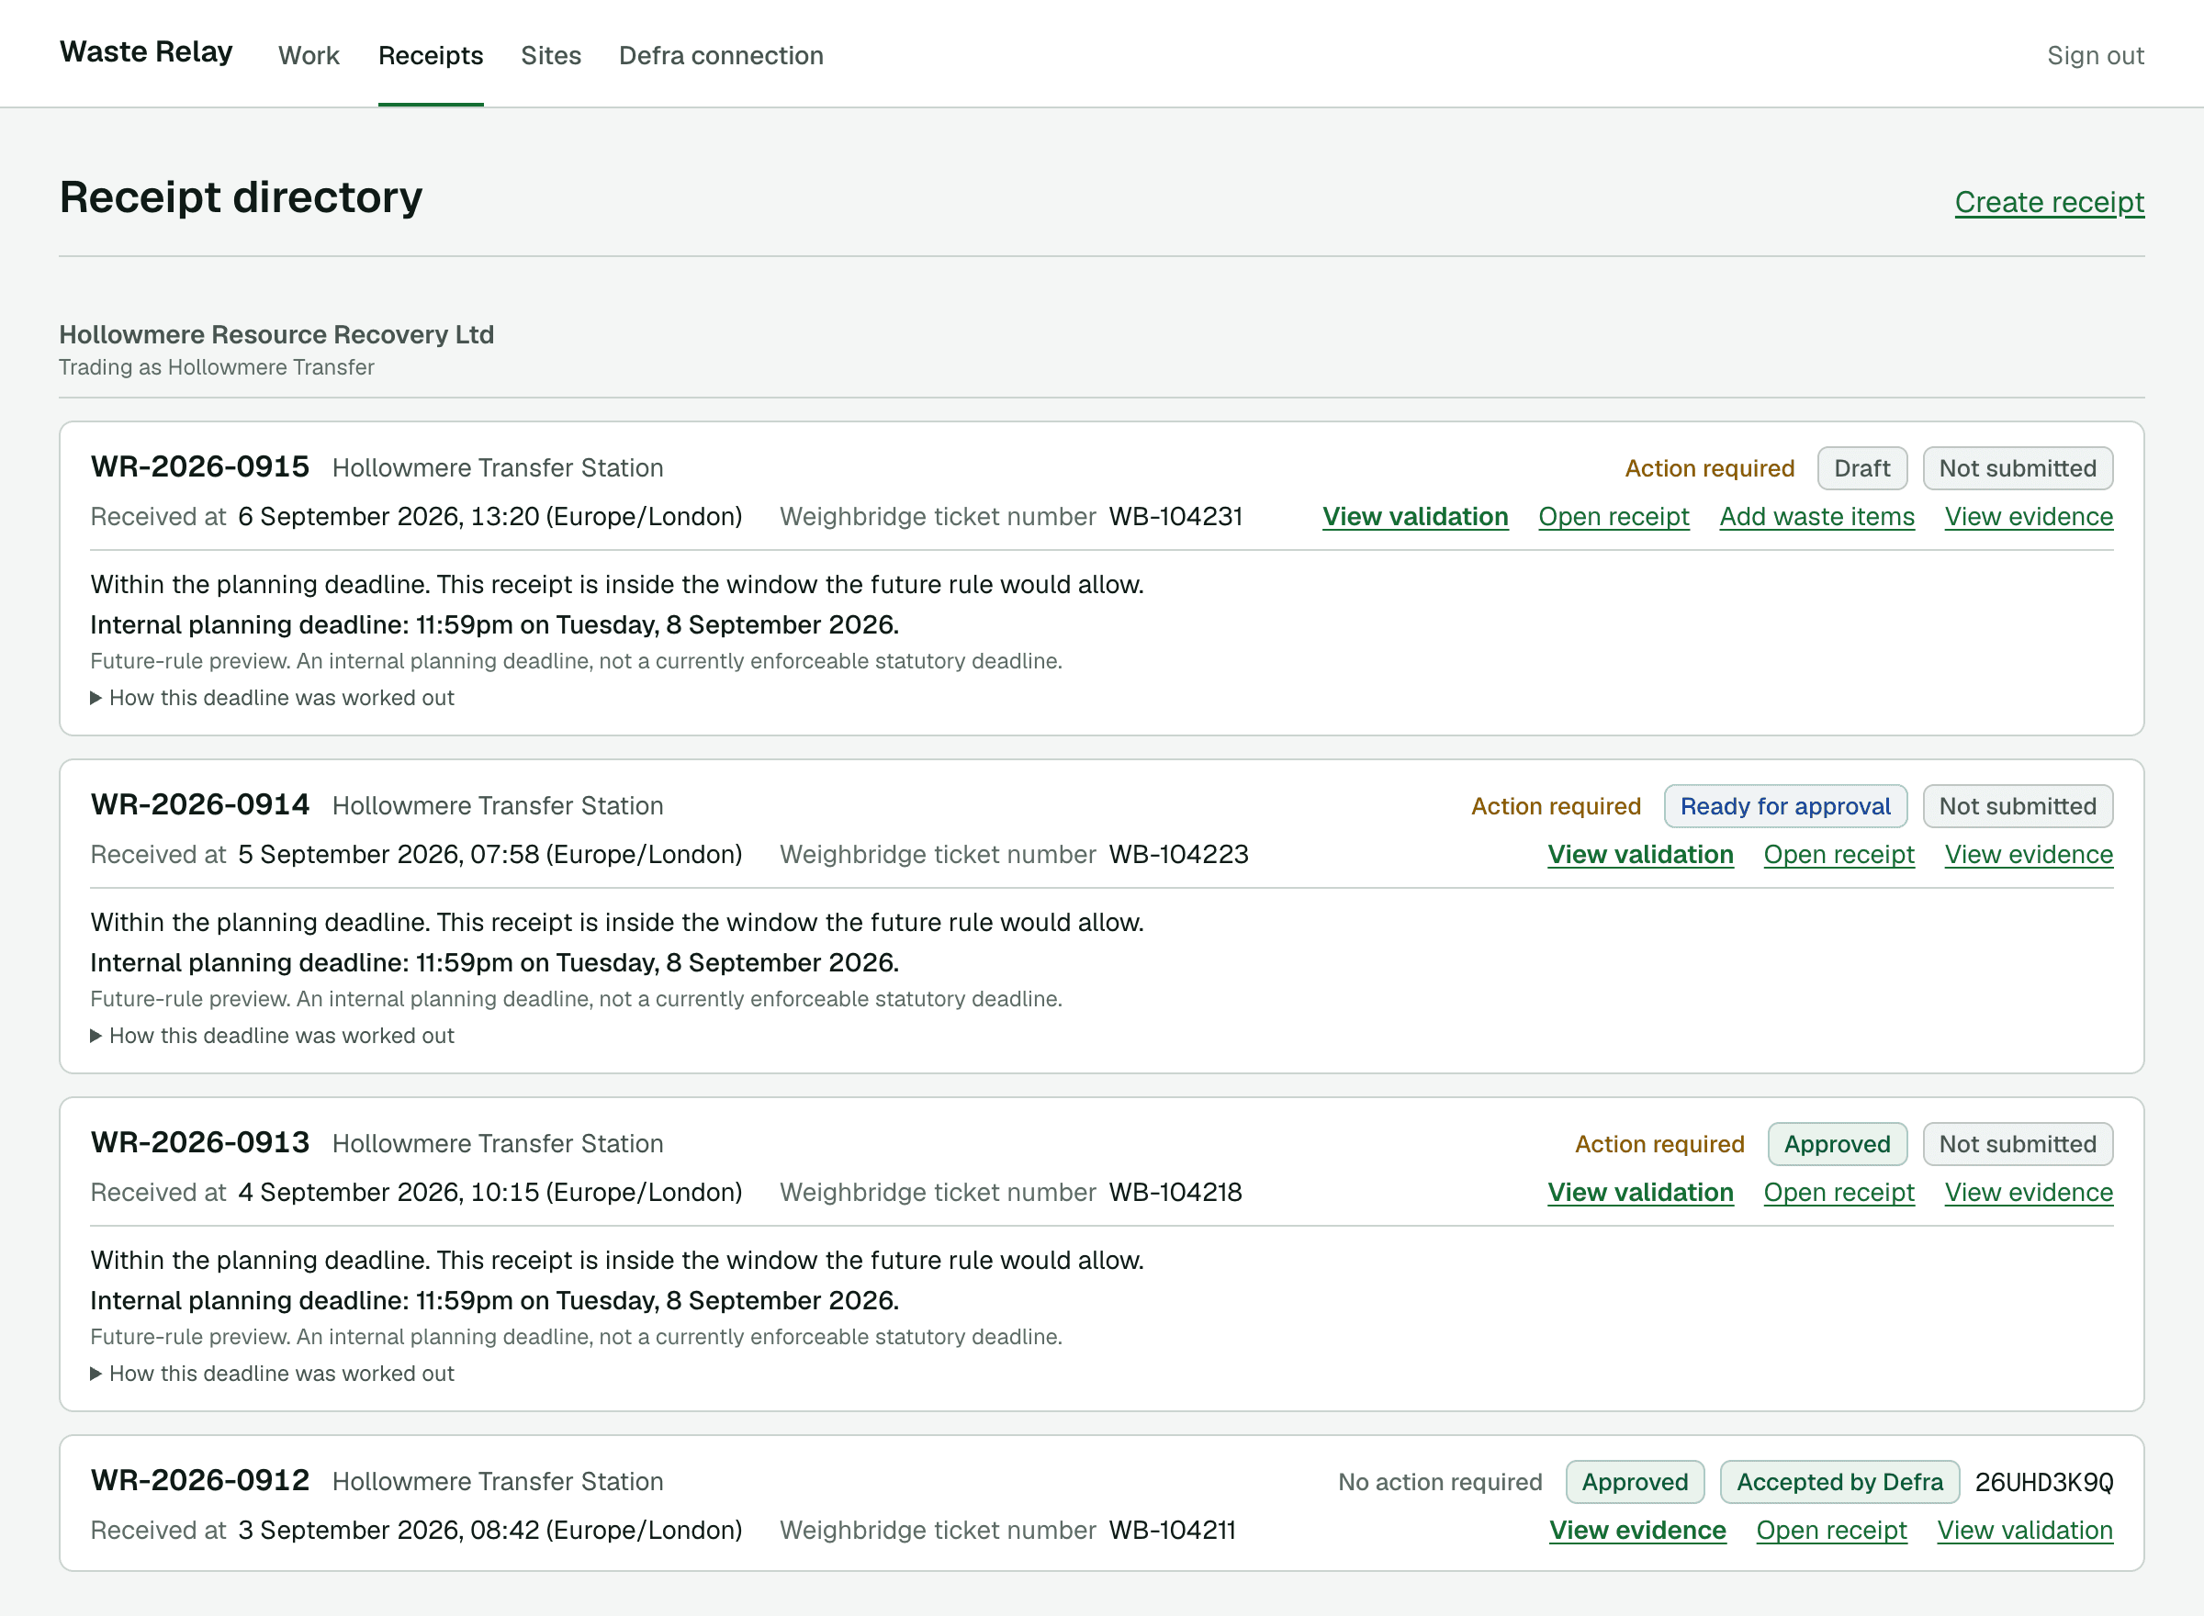This screenshot has width=2204, height=1616.
Task: Click the Approved badge on WR-2026-0912
Action: coord(1635,1482)
